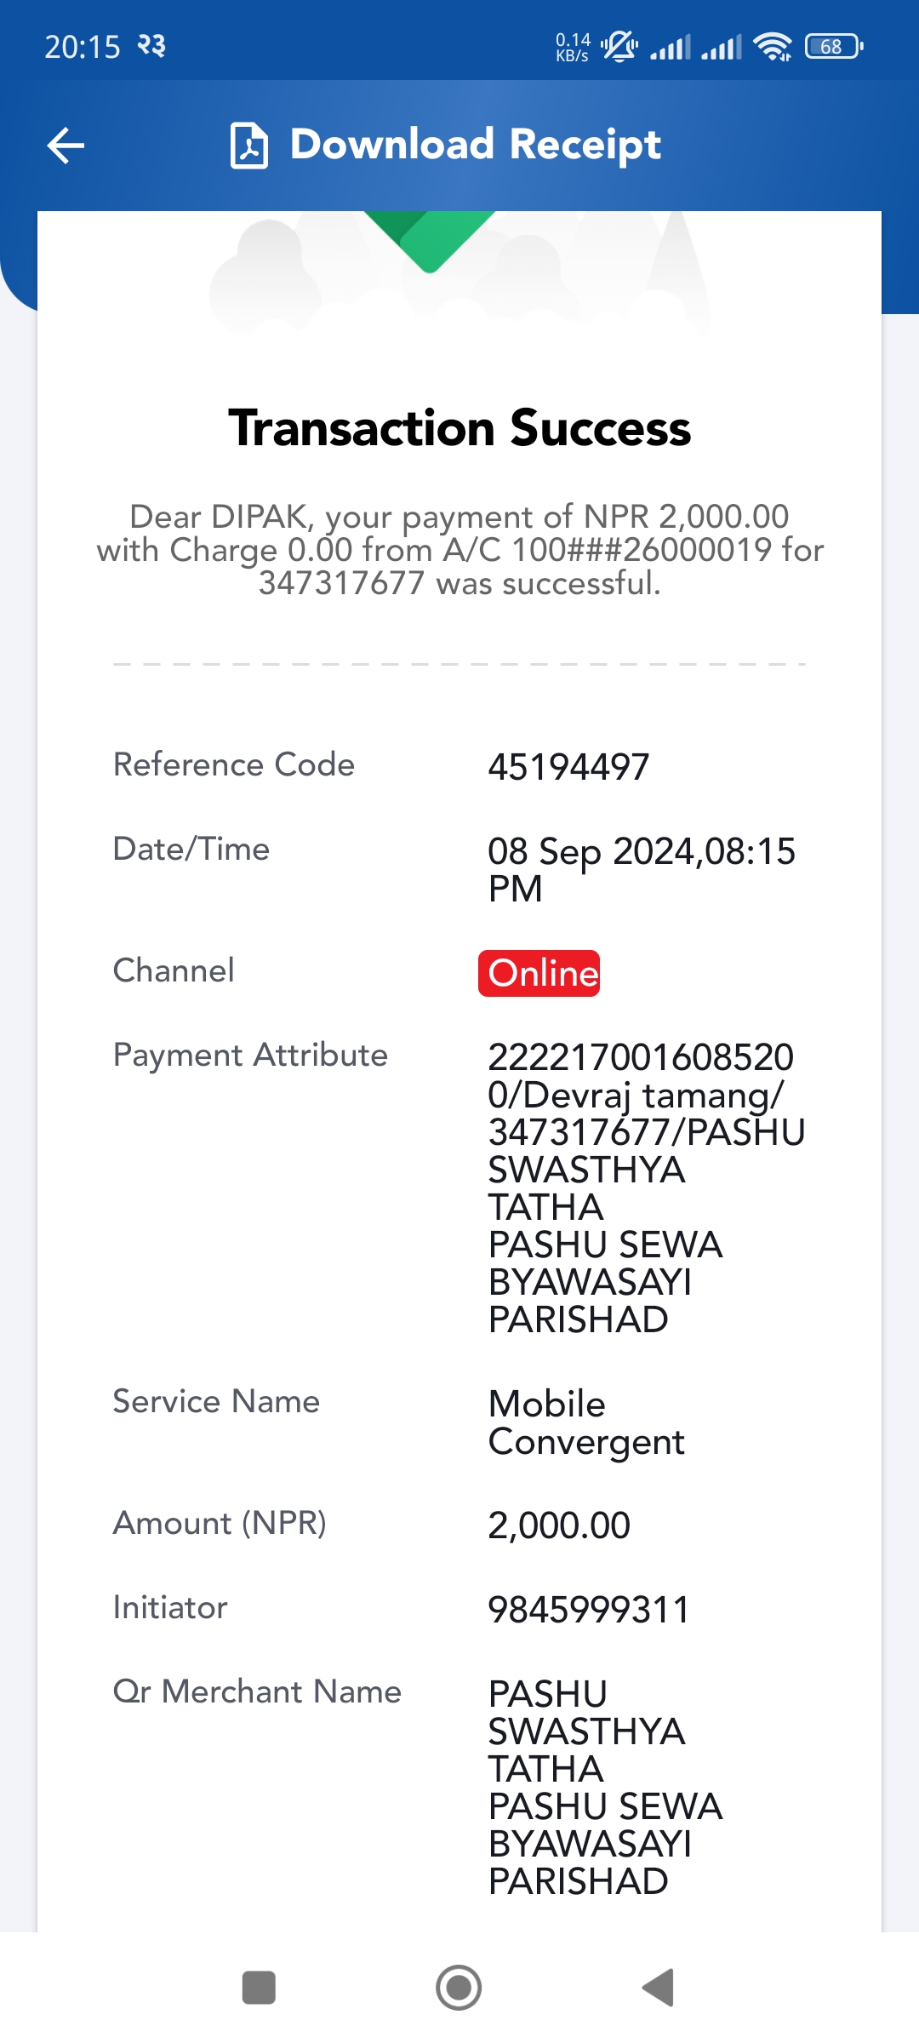Viewport: 919px width, 2043px height.
Task: Tap the Android back triangle button
Action: click(x=659, y=1988)
